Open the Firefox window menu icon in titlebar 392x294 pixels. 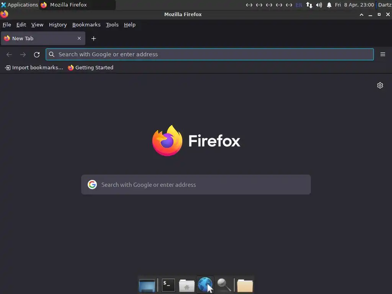click(4, 14)
